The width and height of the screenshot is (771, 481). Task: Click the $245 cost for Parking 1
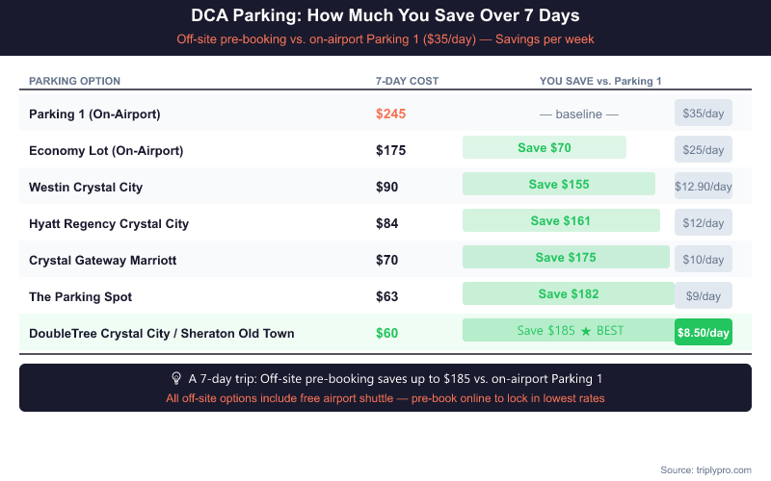click(x=391, y=114)
